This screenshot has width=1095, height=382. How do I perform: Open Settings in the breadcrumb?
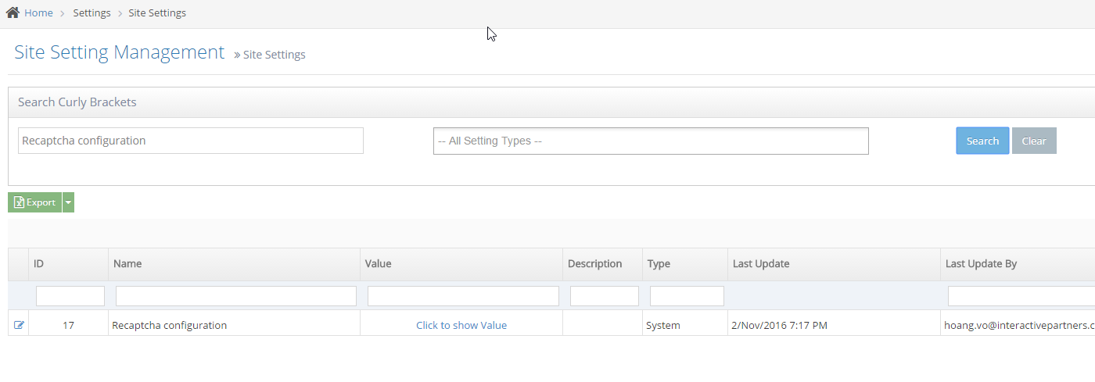click(92, 13)
